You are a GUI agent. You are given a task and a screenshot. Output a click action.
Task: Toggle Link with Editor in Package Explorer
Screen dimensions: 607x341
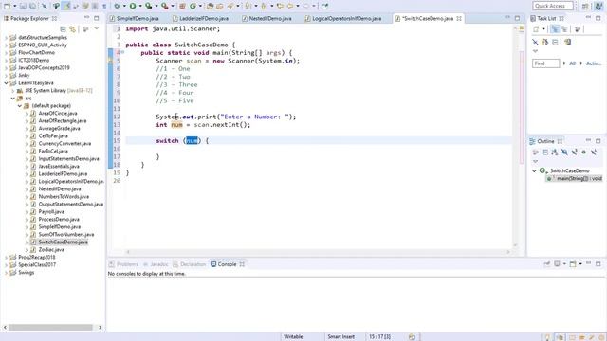pyautogui.click(x=73, y=29)
